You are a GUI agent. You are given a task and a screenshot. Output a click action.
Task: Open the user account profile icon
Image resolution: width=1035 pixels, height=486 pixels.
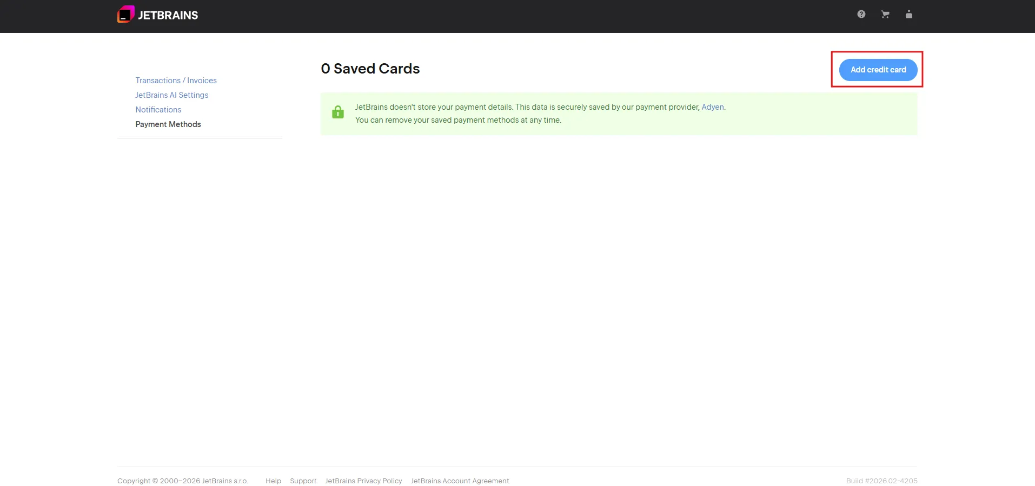tap(909, 15)
